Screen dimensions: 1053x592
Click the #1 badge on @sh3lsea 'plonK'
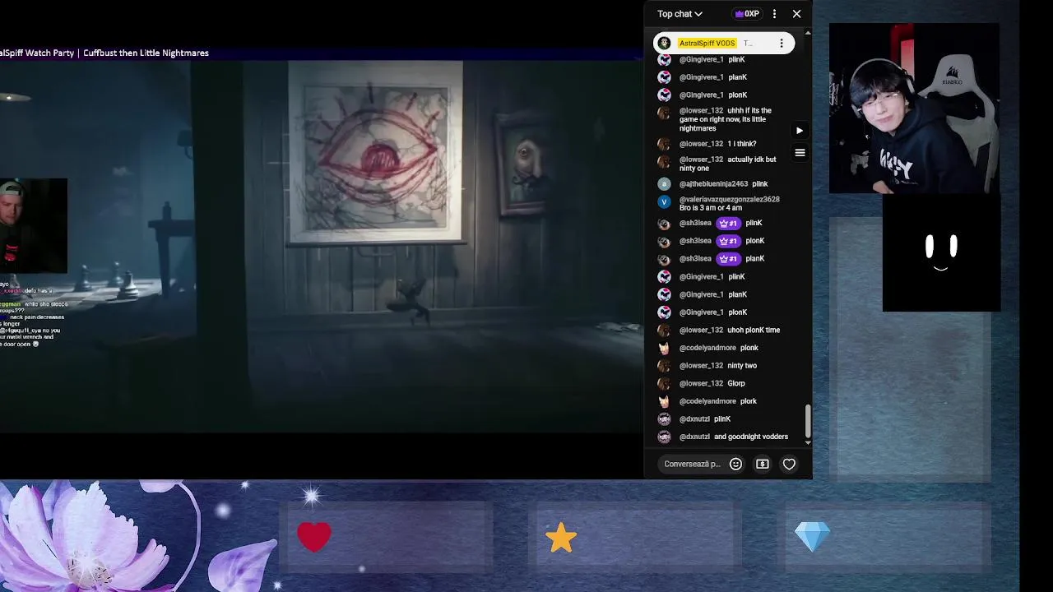(728, 241)
